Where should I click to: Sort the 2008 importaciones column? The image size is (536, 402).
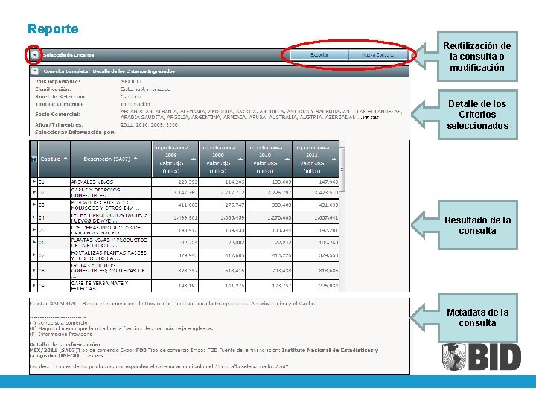coord(194,159)
